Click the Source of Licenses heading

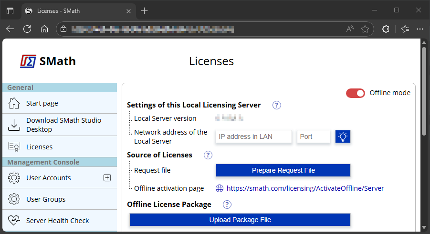click(x=159, y=155)
